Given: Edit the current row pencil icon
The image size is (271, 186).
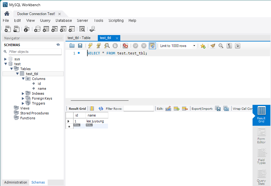Looking at the screenshot, I should point(168,109).
